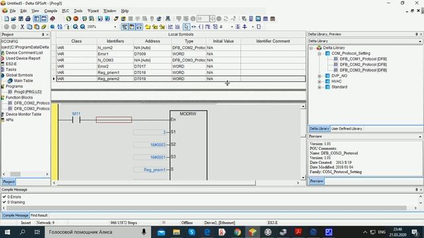This screenshot has height=238, width=424.
Task: Click the Reg_priem1 identifier cell
Action: (x=115, y=73)
